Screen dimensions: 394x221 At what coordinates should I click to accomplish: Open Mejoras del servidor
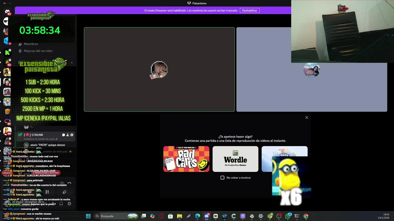point(38,51)
